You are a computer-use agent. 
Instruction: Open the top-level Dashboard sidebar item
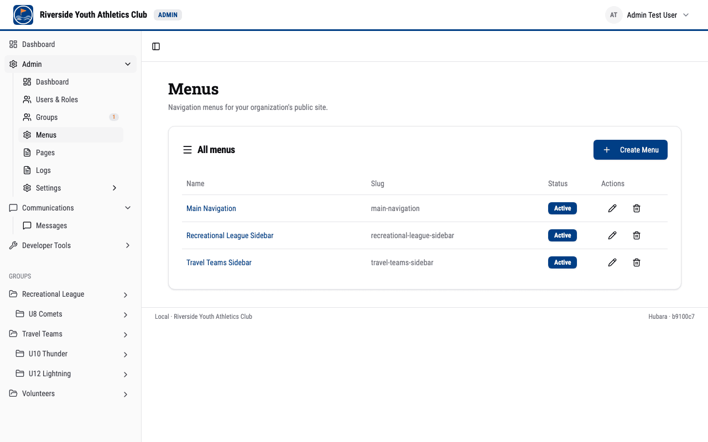[x=70, y=44]
